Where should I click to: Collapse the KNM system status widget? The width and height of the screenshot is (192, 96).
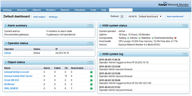click(183, 25)
